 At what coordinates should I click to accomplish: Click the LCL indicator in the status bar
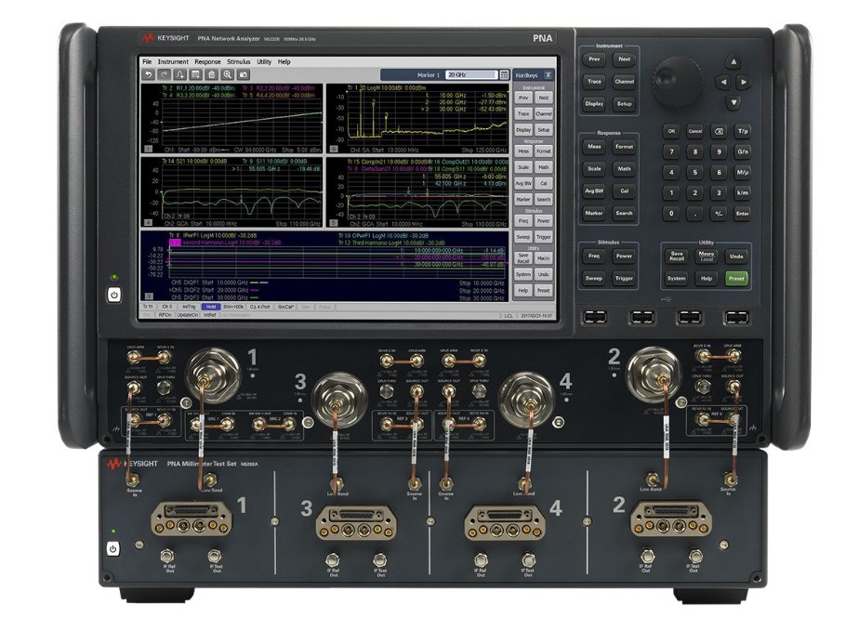tap(509, 316)
